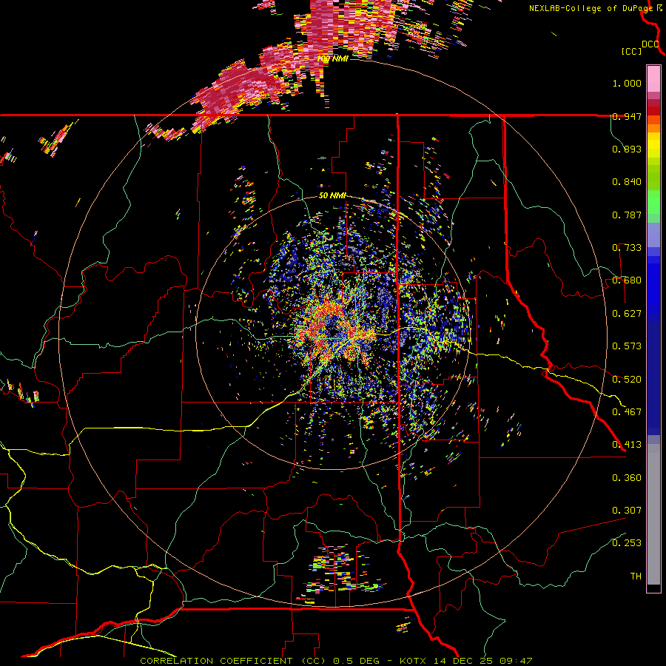The image size is (666, 666).
Task: Click CORRELATION COEFFICIENT in the bottom caption
Action: pos(217,661)
